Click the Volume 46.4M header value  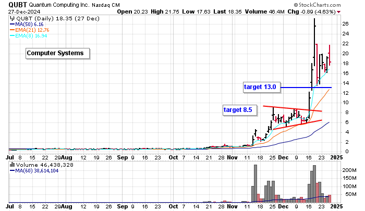[265, 11]
